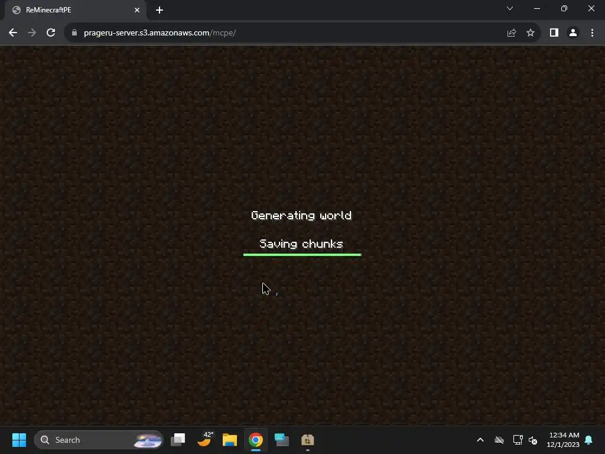Click the taskbar Search box

(x=99, y=440)
